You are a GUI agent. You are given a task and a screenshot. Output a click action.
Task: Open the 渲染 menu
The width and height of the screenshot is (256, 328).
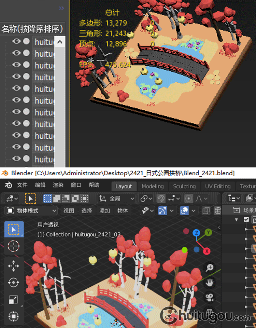pos(58,185)
